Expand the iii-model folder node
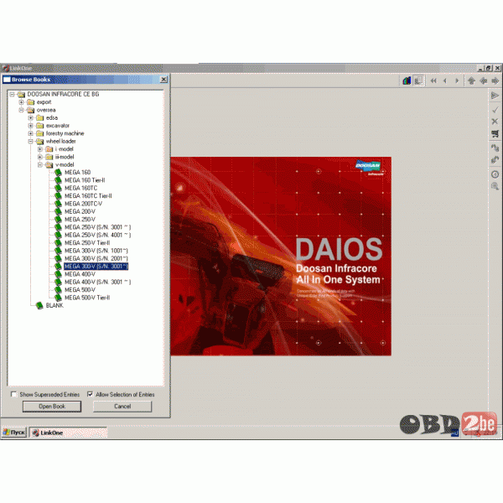This screenshot has height=503, width=503. 39,157
